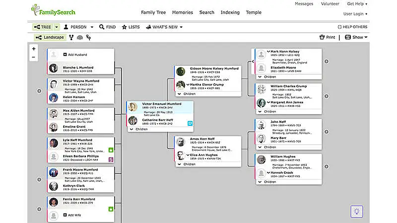Click FIND in the toolbar
The image size is (397, 223).
(x=108, y=27)
